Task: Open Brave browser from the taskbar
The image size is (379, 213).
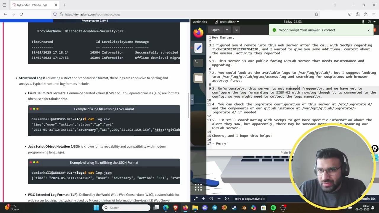Action: point(176,208)
